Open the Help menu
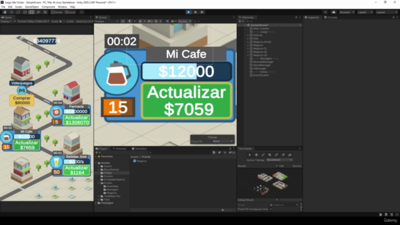 [72, 7]
